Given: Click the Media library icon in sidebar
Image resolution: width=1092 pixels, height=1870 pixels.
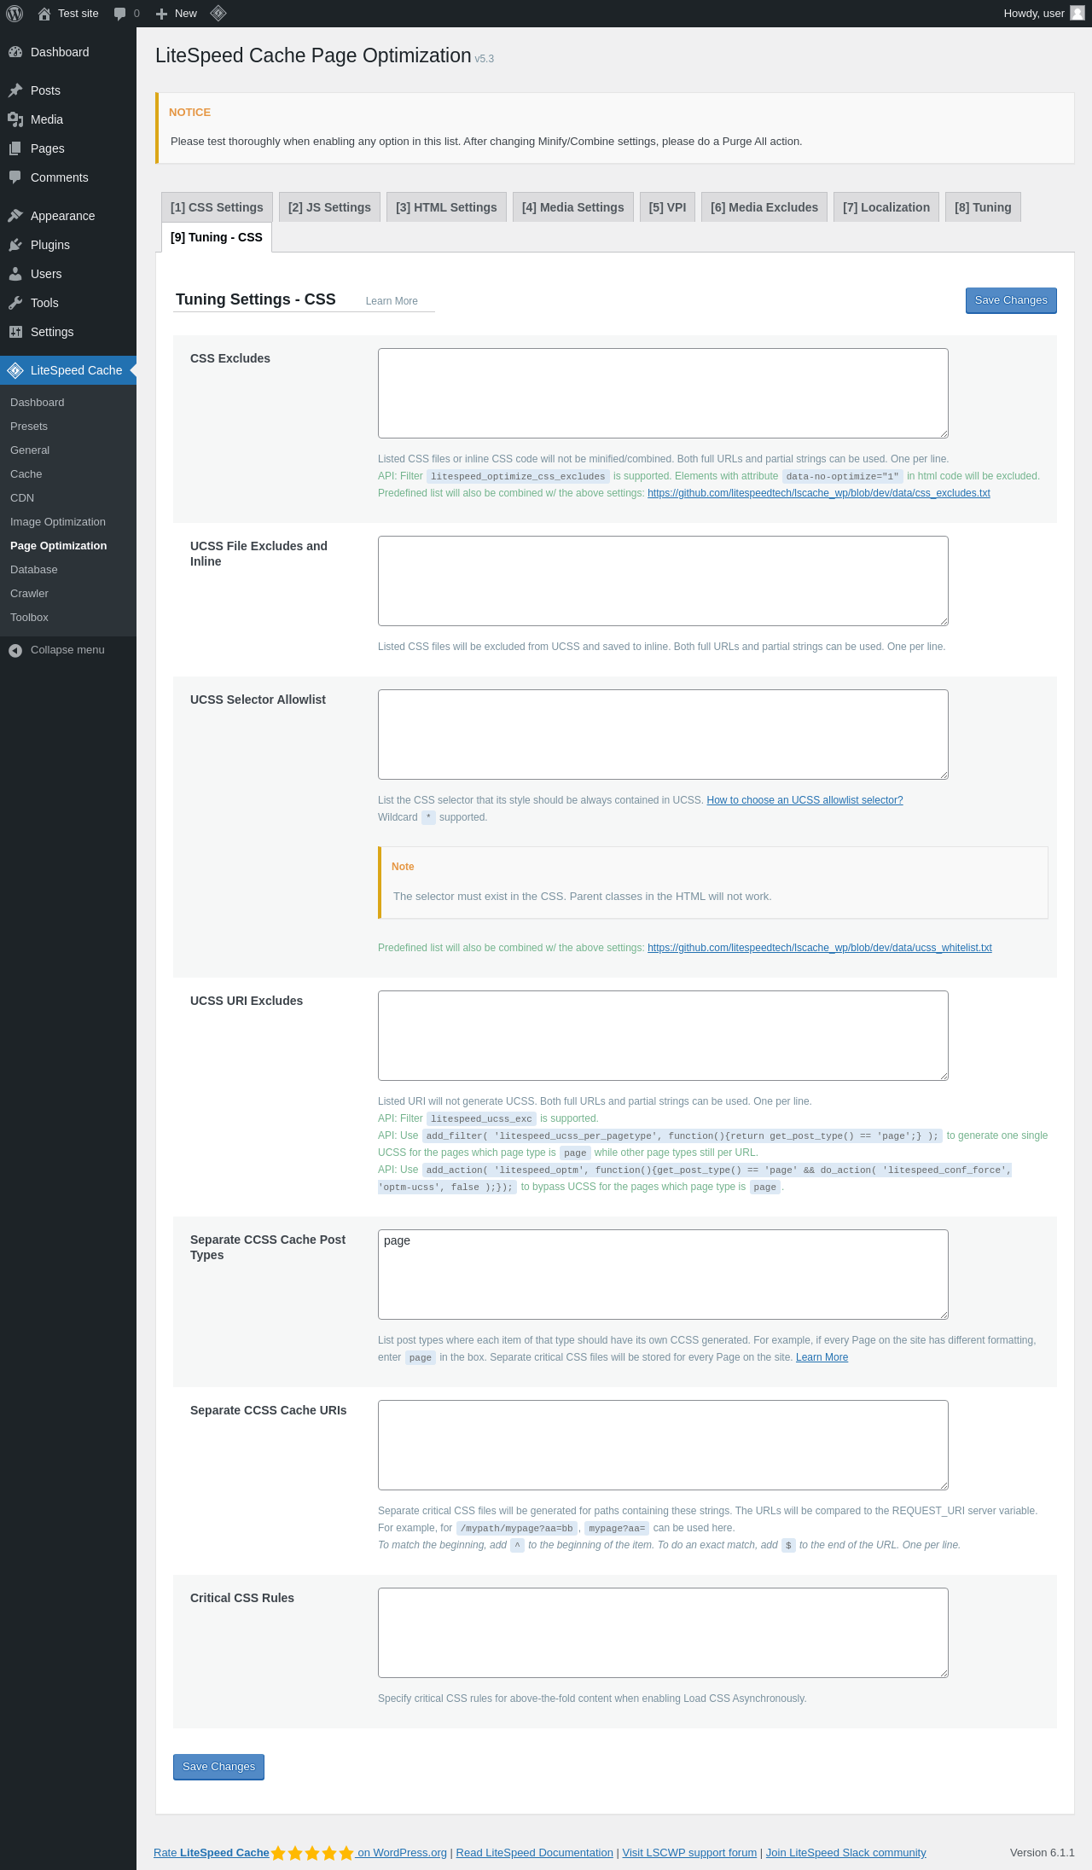Looking at the screenshot, I should tap(15, 119).
